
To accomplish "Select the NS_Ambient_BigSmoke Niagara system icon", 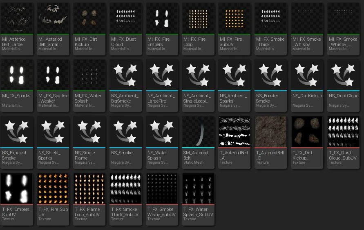I will point(125,75).
